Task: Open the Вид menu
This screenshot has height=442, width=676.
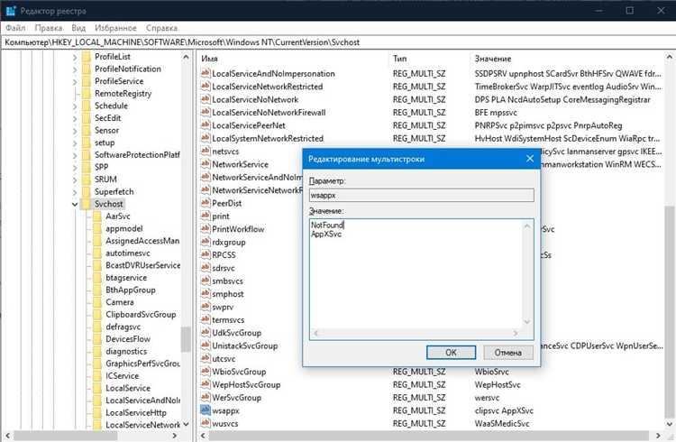Action: [x=78, y=28]
